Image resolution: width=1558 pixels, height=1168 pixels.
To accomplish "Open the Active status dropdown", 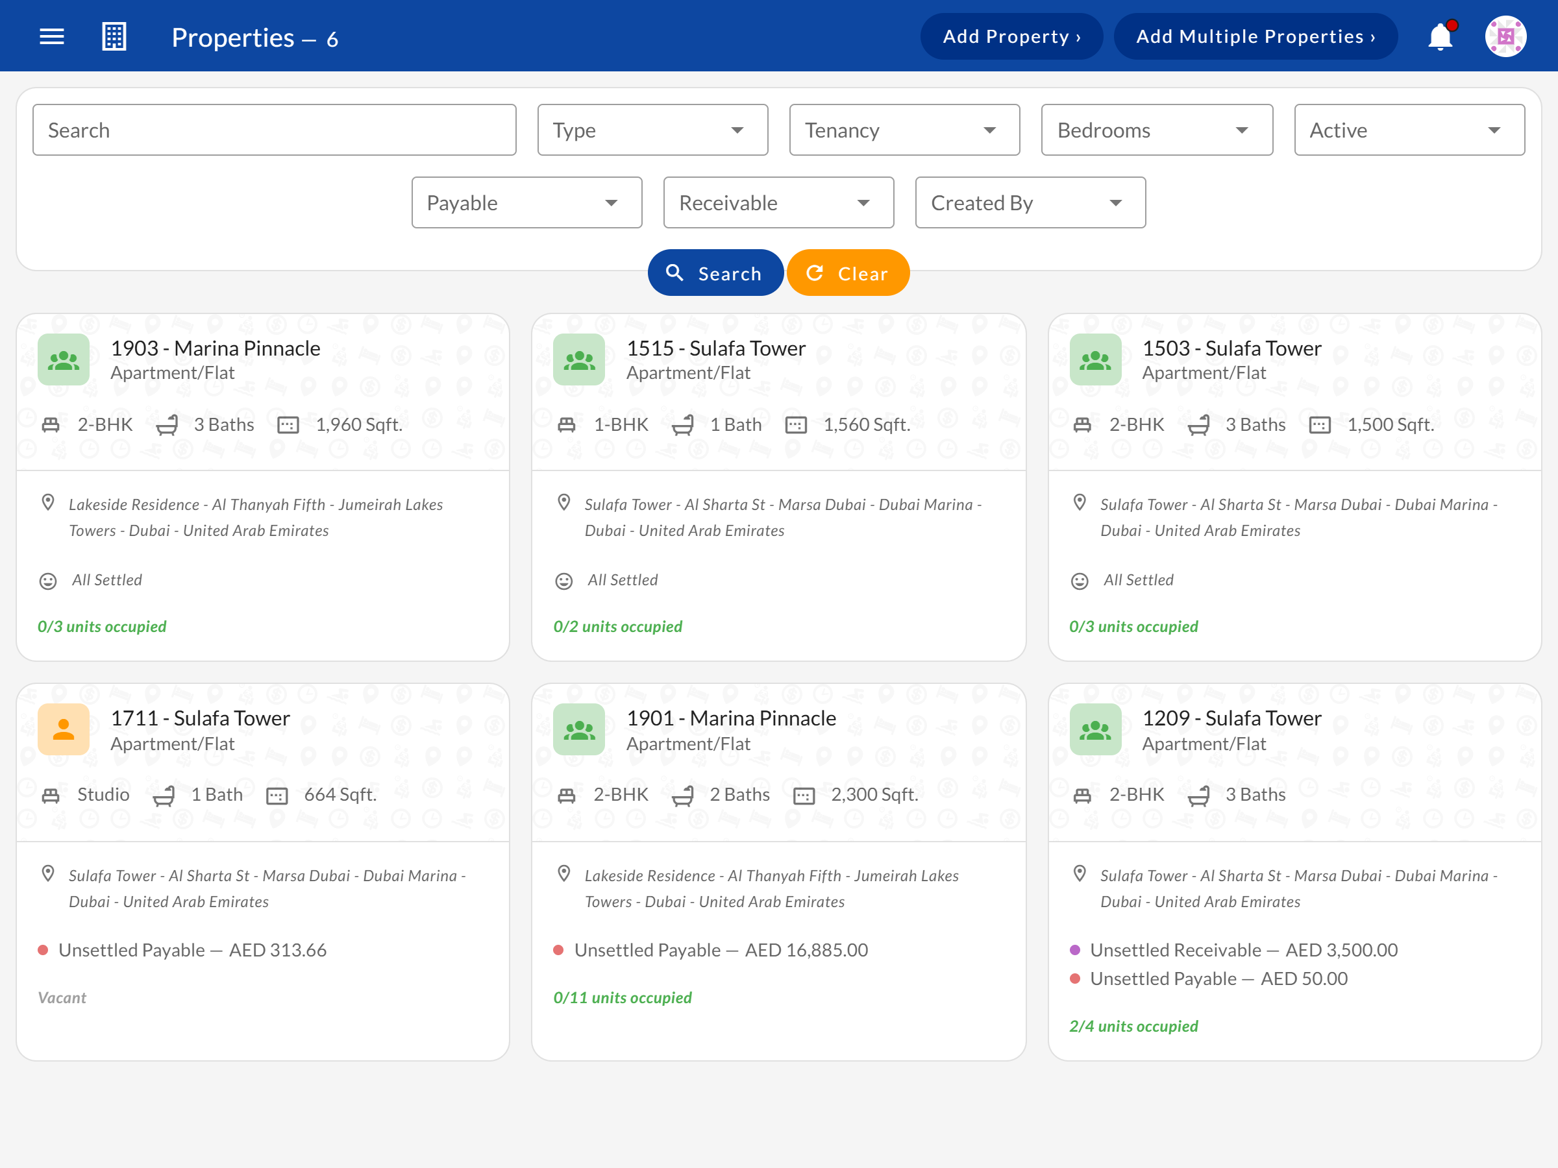I will coord(1409,130).
